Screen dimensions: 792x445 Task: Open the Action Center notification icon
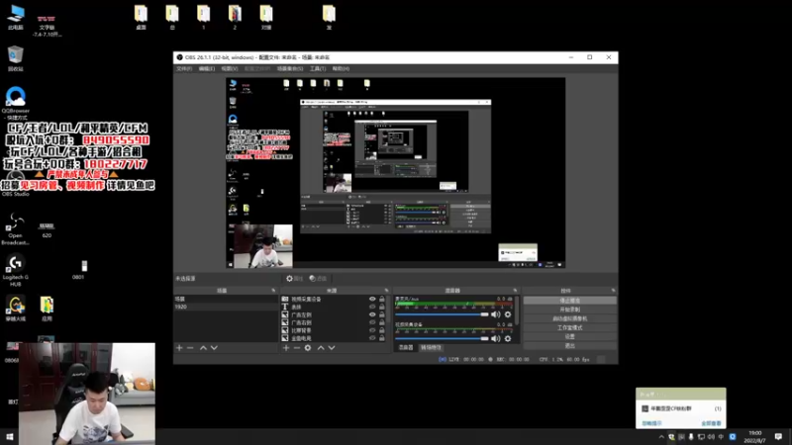[x=778, y=437]
